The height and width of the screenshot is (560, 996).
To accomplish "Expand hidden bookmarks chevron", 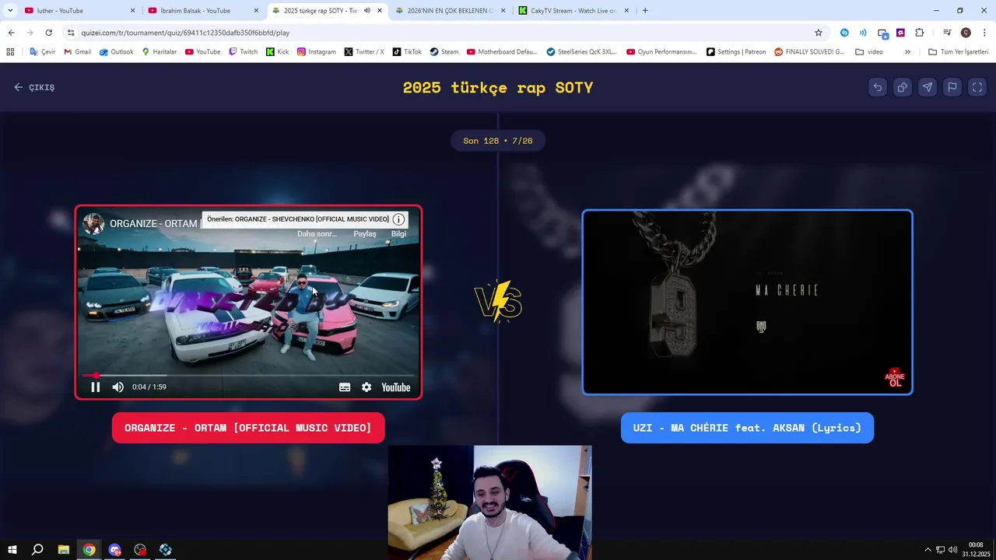I will pyautogui.click(x=907, y=52).
